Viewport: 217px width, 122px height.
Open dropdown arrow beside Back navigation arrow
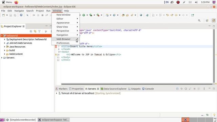point(179,15)
